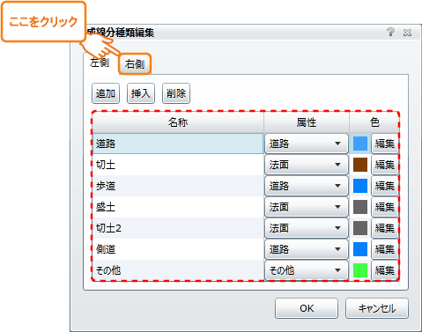Open attribute dropdown for 道路 row
Image resolution: width=422 pixels, height=332 pixels.
[x=307, y=144]
